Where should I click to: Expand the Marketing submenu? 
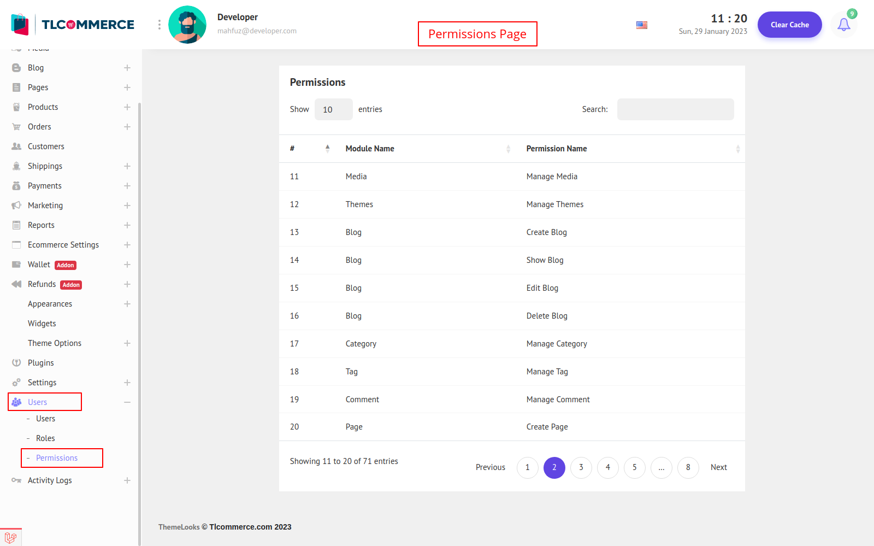point(127,206)
